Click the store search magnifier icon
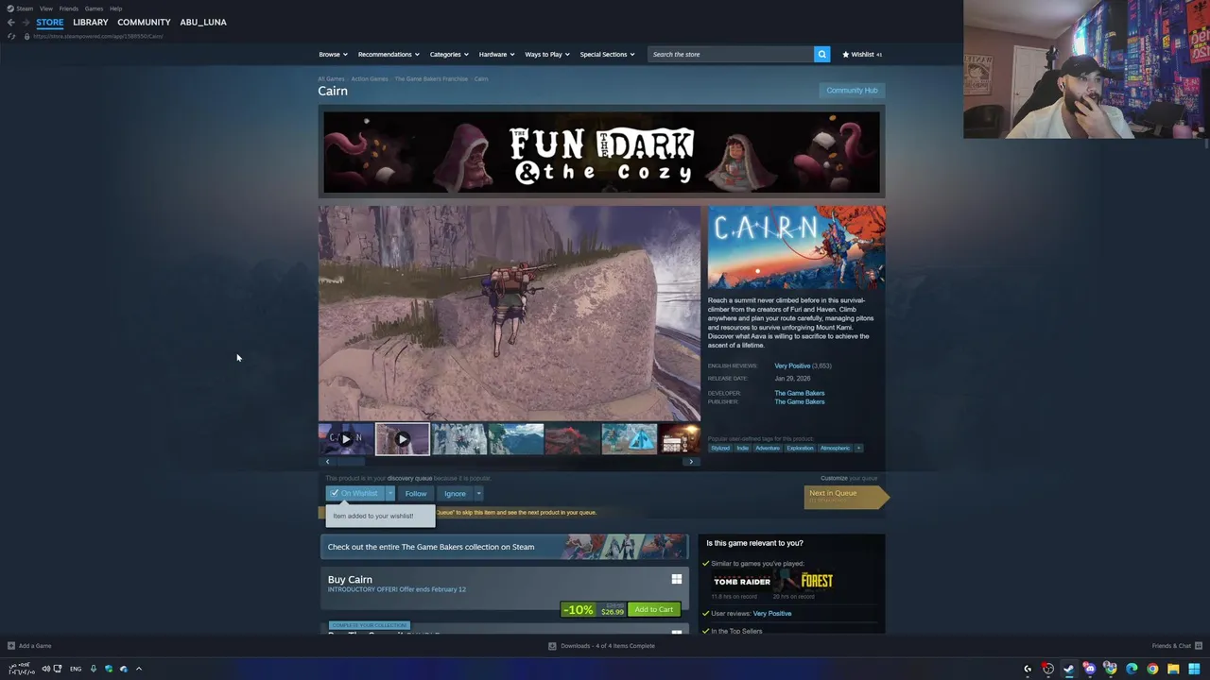 821,54
